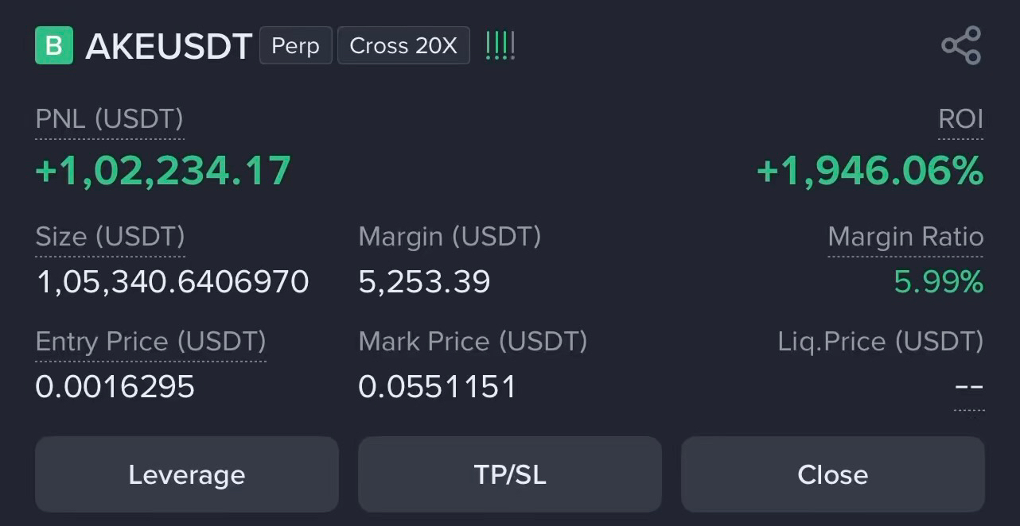Open the Leverage settings button
The width and height of the screenshot is (1020, 526).
(x=187, y=474)
